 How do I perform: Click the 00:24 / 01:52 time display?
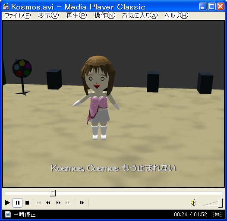[190, 215]
